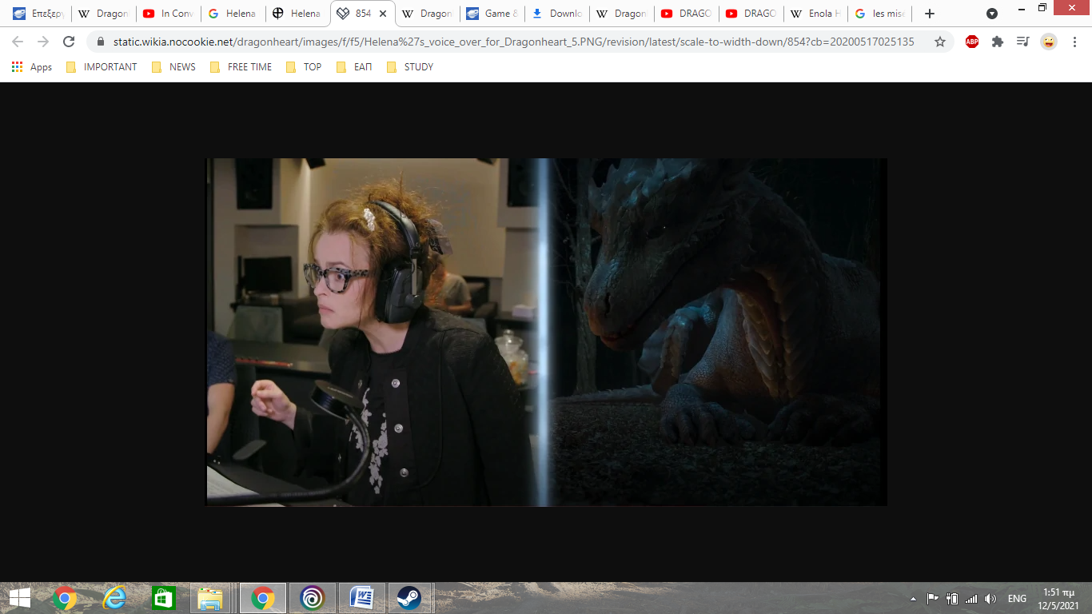Open the Extensions puzzle menu
The height and width of the screenshot is (614, 1092).
click(x=998, y=42)
